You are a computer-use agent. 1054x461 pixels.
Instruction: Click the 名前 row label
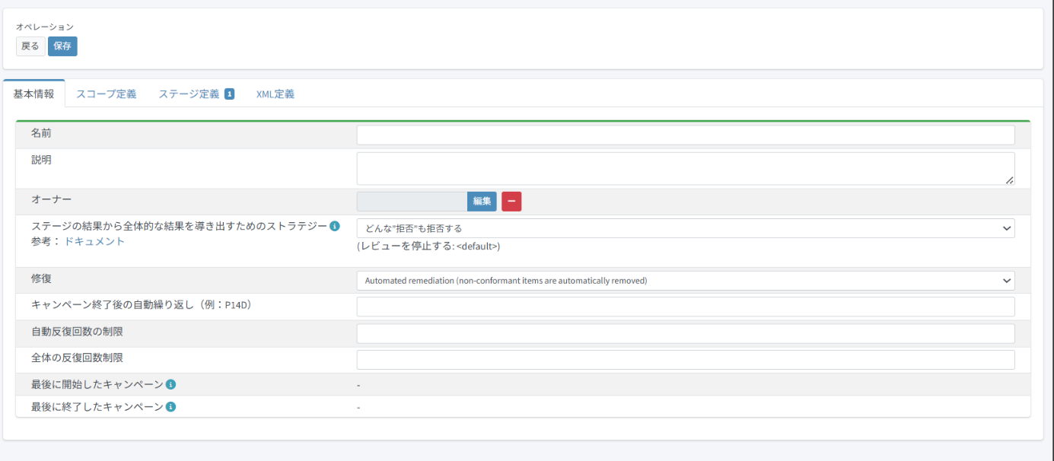click(x=41, y=133)
